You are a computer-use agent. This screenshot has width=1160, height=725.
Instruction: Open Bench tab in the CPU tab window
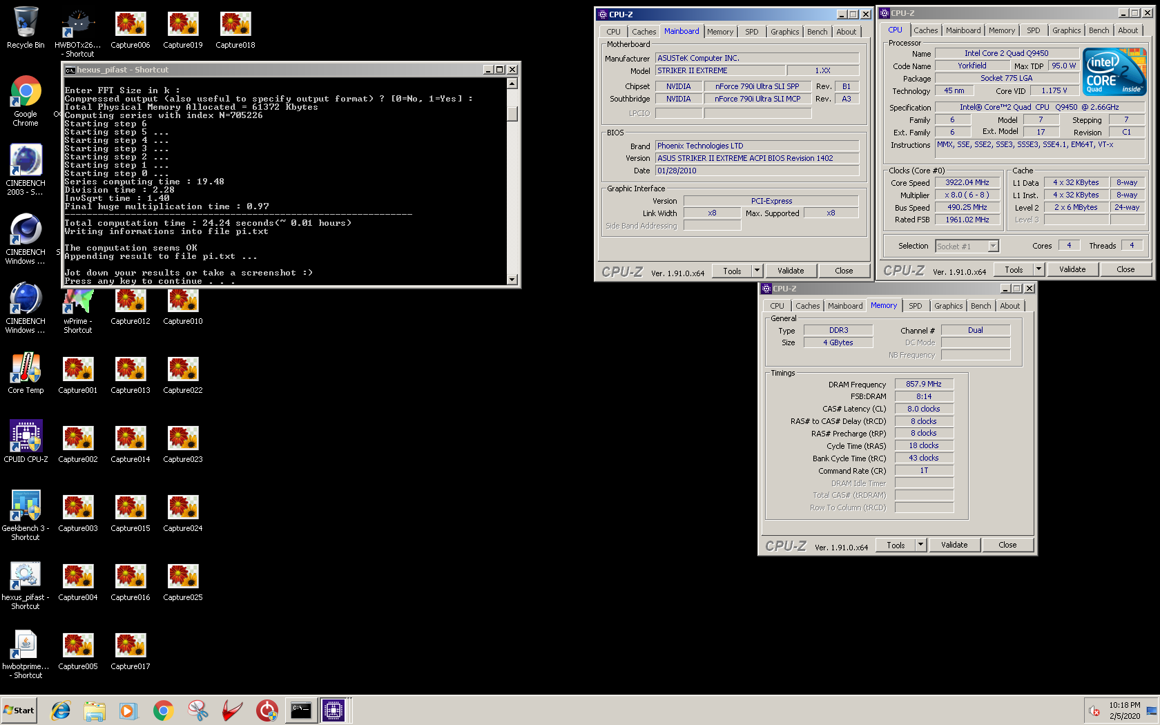1099,30
